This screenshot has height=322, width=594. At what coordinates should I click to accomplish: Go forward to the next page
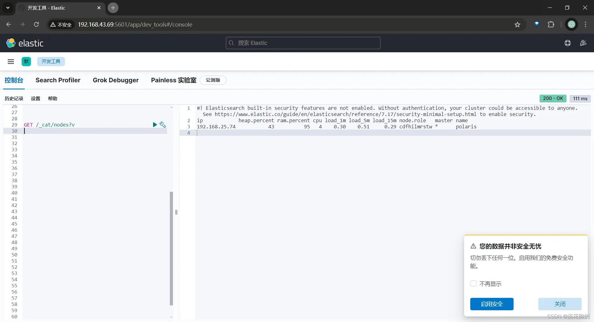[x=22, y=24]
